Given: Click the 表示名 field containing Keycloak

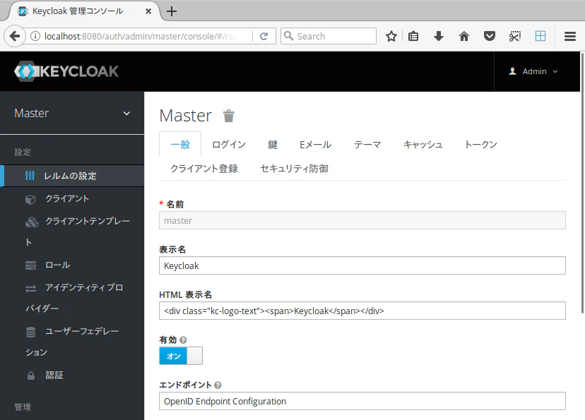Looking at the screenshot, I should [x=362, y=265].
